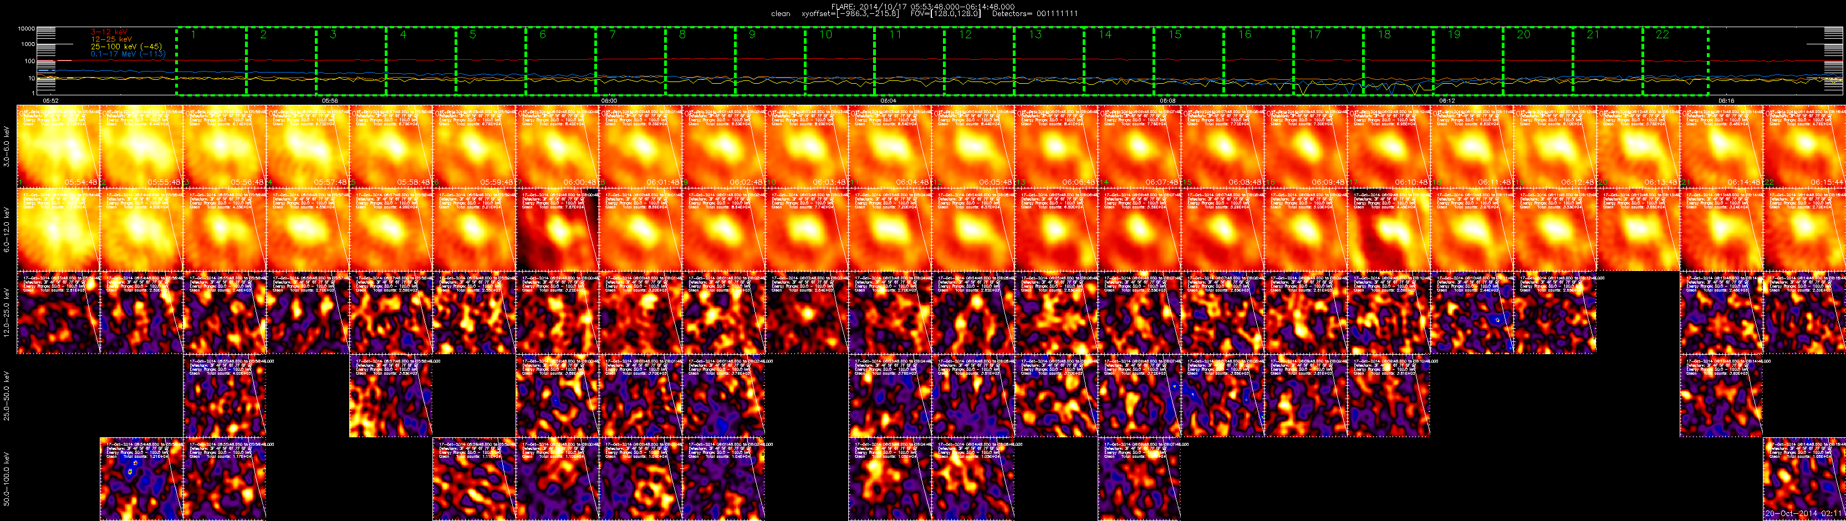Image resolution: width=1846 pixels, height=521 pixels.
Task: Open the 3.0-6.0 keV image stamped 06:08:48
Action: [1222, 146]
